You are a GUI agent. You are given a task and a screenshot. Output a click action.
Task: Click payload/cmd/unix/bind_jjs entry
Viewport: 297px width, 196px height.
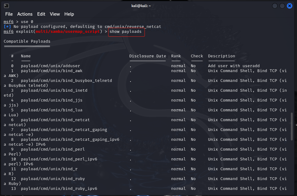(x=52, y=100)
